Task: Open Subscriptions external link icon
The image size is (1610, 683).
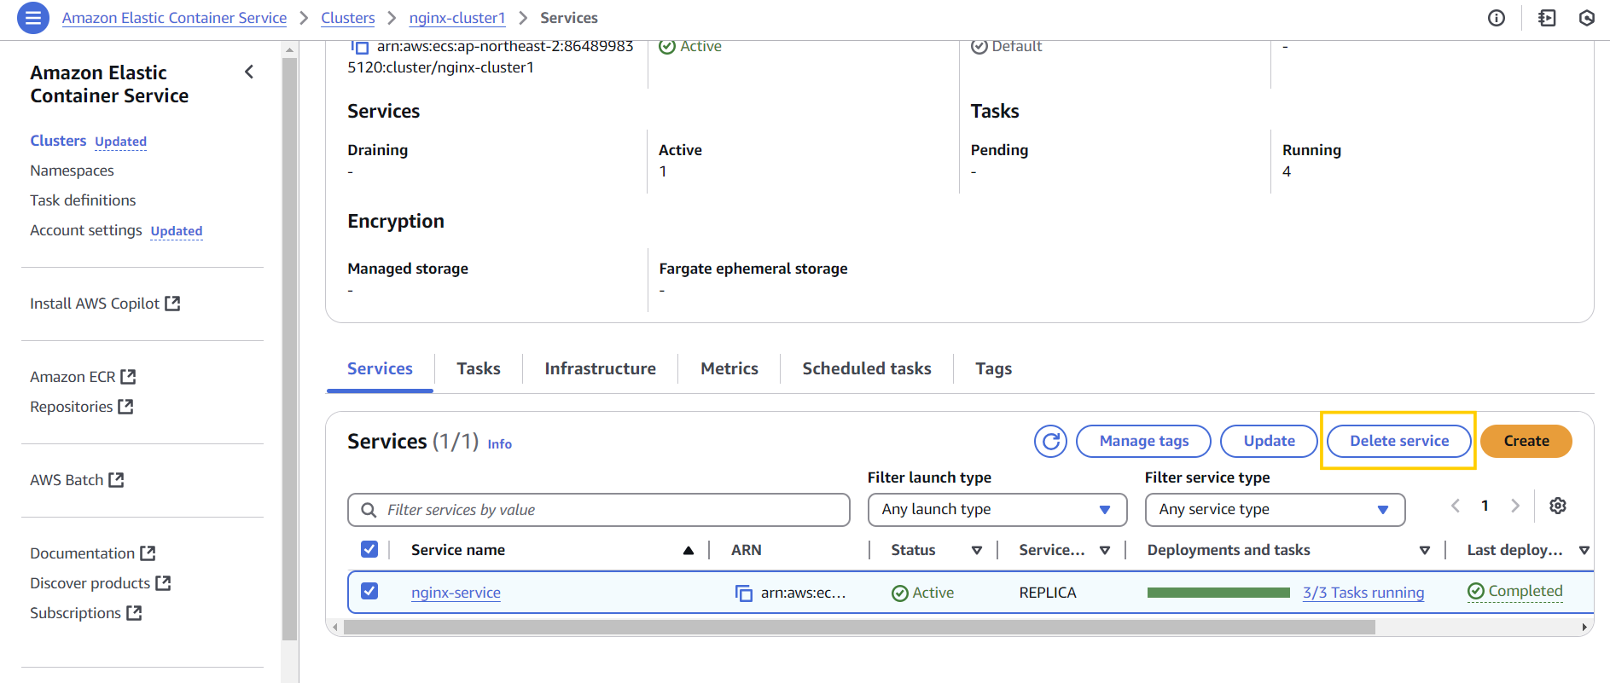Action: coord(134,613)
